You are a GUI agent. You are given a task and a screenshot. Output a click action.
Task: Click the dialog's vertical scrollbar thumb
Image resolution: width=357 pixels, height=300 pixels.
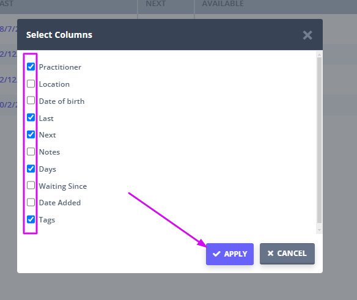(319, 140)
